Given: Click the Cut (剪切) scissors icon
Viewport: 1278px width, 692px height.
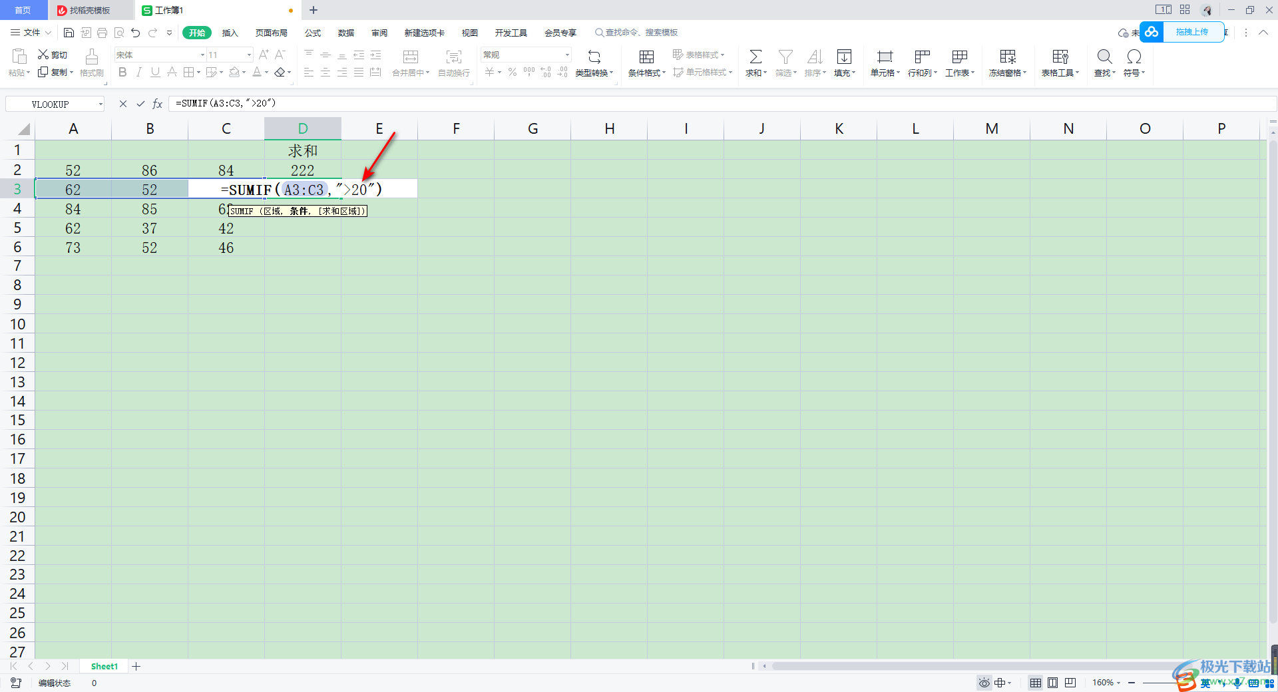Looking at the screenshot, I should click(x=43, y=55).
